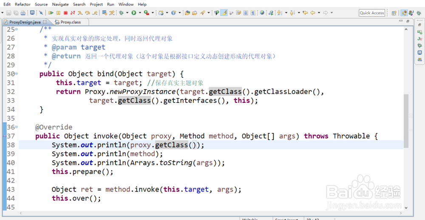Open the Run launch dropdown arrow
Viewport: 425px width, 220px height.
coord(140,13)
